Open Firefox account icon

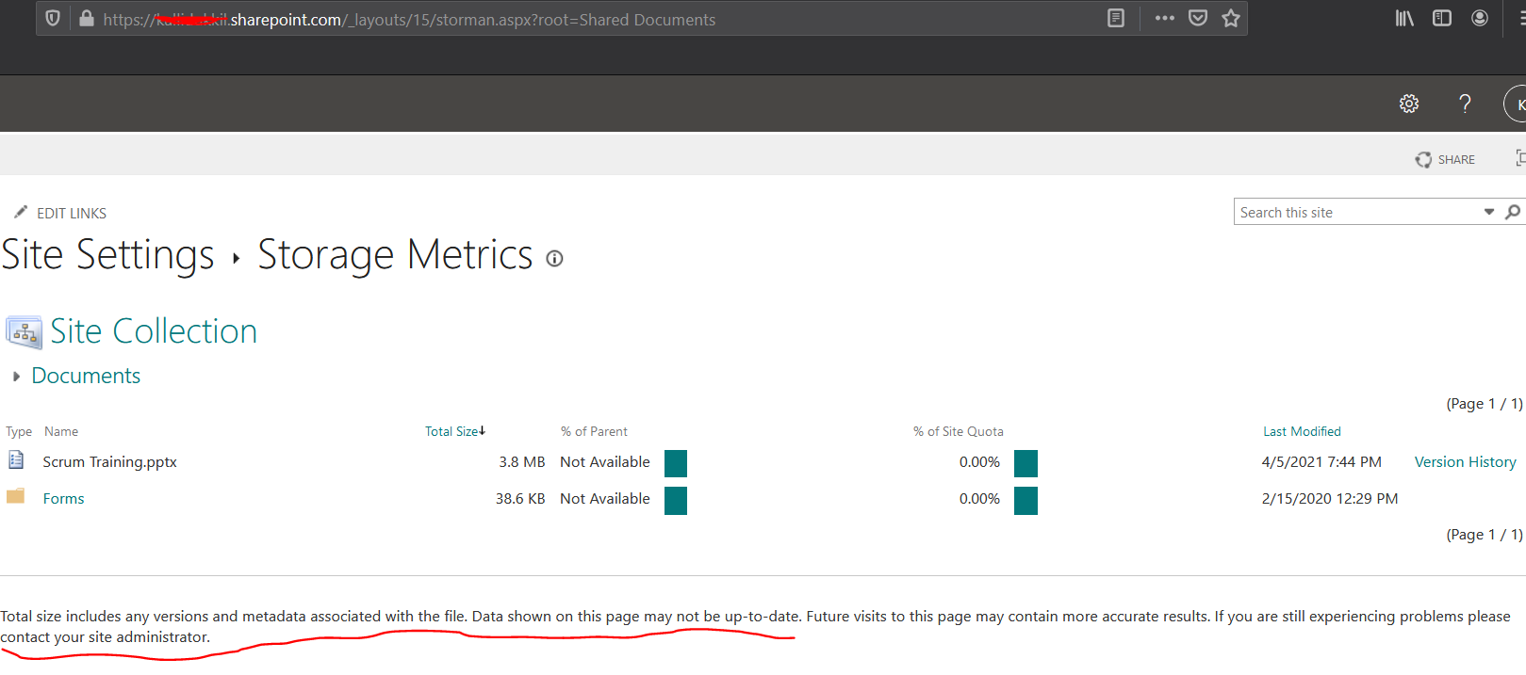[1480, 18]
